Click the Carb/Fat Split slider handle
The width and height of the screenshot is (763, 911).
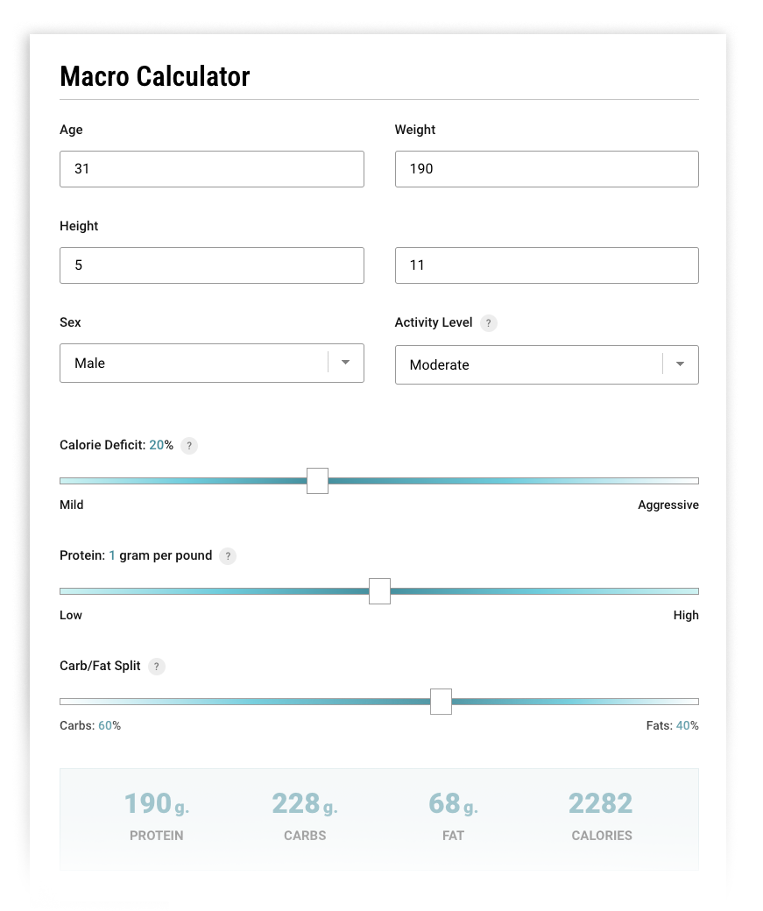tap(441, 702)
